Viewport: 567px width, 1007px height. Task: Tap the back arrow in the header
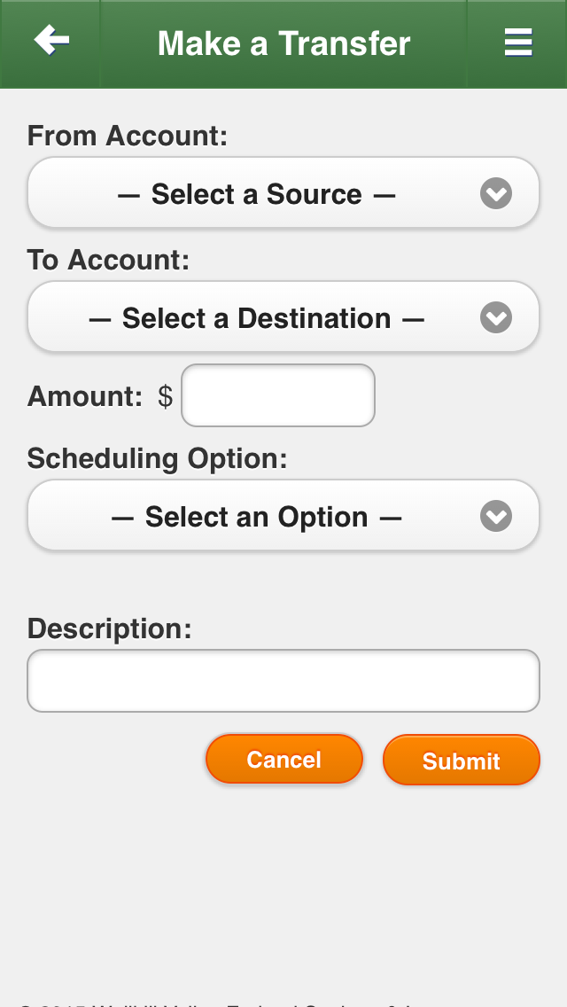51,41
